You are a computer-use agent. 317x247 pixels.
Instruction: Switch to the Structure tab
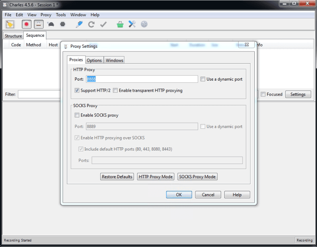click(x=13, y=36)
